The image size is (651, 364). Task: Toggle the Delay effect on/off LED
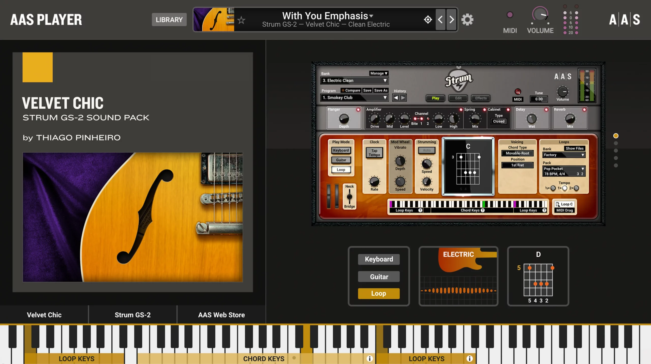(x=546, y=110)
